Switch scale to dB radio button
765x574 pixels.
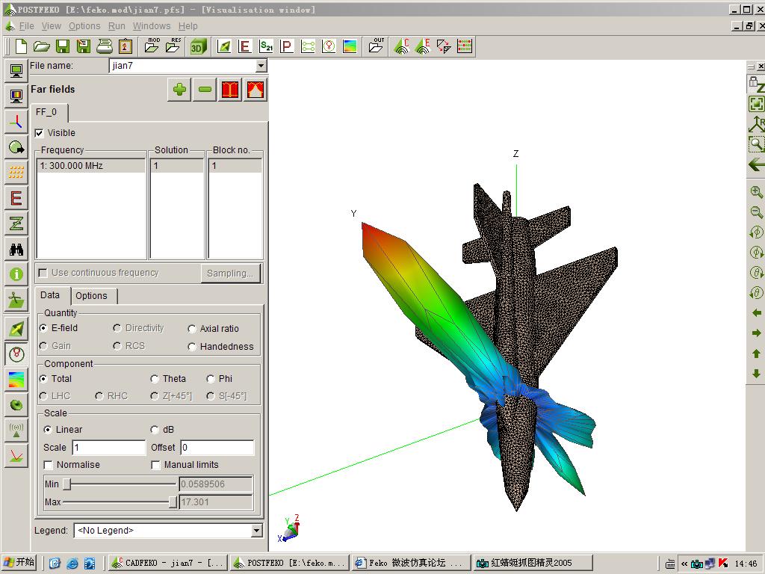[155, 430]
